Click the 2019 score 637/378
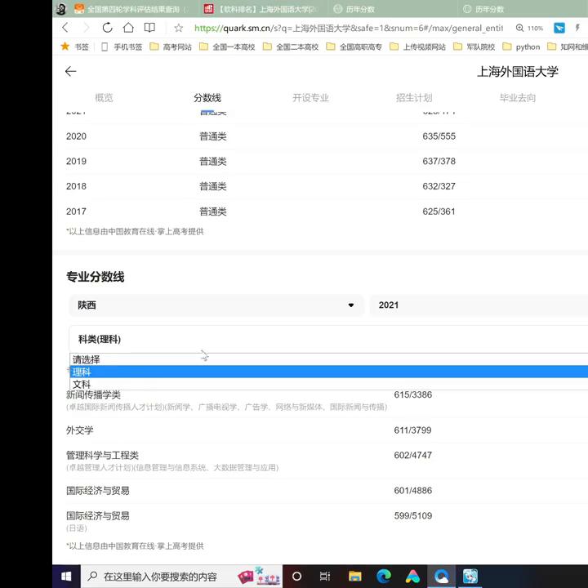This screenshot has width=588, height=588. point(439,161)
